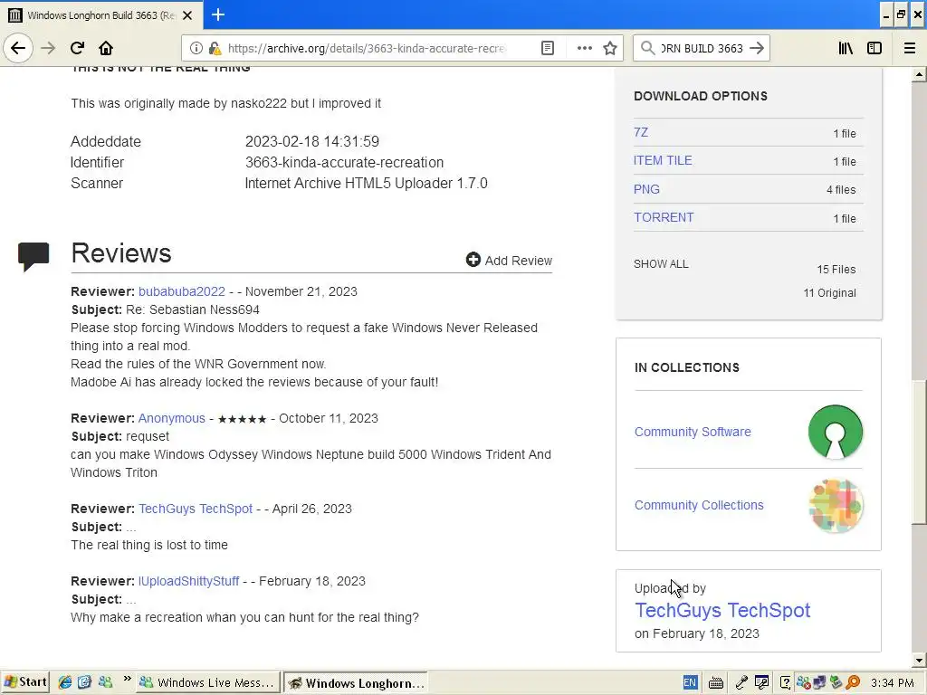The height and width of the screenshot is (695, 927).
Task: Click the 15 Files count text
Action: pyautogui.click(x=836, y=270)
